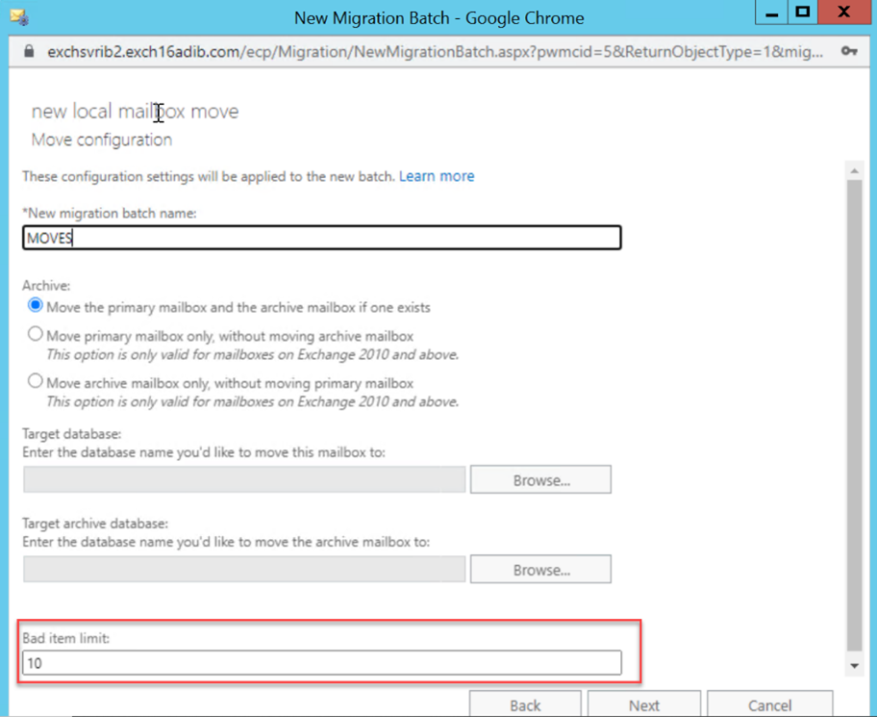Image resolution: width=877 pixels, height=717 pixels.
Task: Click the 'Bad item limit:' label
Action: (x=66, y=638)
